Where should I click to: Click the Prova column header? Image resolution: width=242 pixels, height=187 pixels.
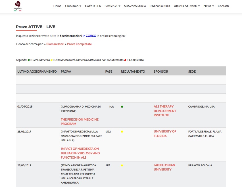(66, 72)
